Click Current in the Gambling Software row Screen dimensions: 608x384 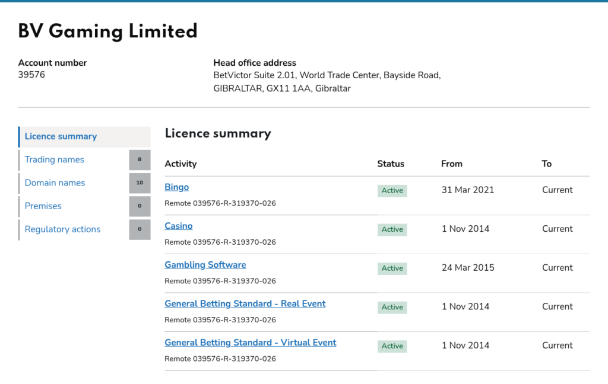point(557,268)
